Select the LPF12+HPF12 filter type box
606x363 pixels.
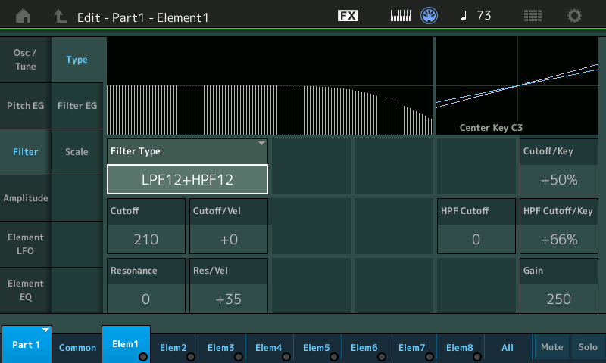(187, 179)
